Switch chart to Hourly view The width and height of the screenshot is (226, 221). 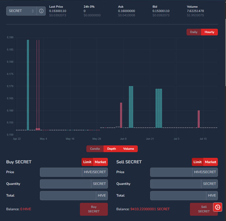point(209,32)
